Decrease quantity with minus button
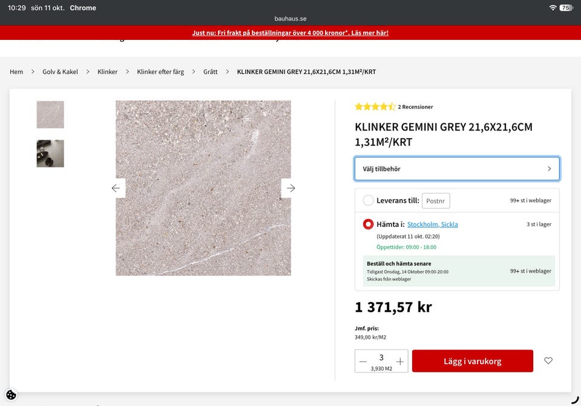This screenshot has height=406, width=581. click(363, 361)
